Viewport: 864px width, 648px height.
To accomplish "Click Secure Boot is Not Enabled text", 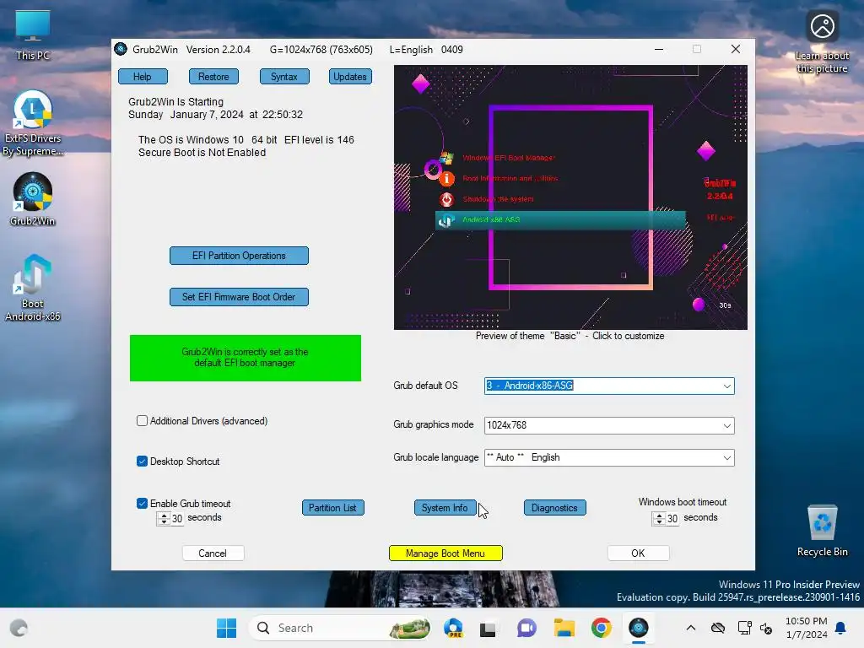I will 202,153.
